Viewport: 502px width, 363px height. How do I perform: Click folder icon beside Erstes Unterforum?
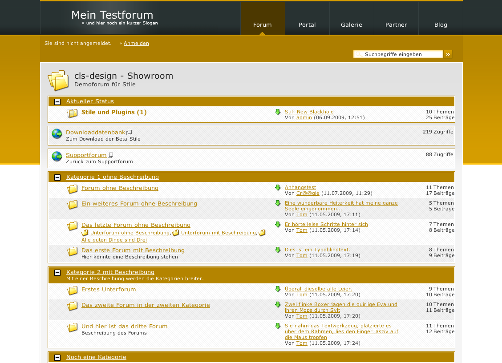(73, 291)
